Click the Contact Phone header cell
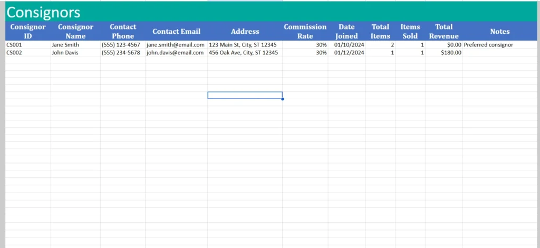This screenshot has height=248, width=540. [x=123, y=31]
